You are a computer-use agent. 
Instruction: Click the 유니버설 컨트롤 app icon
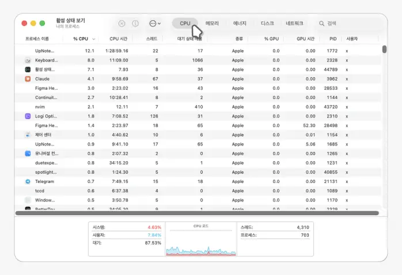[28, 154]
